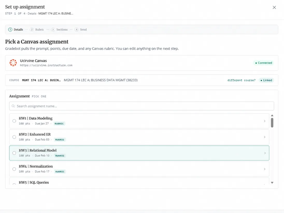Viewport: 284px width, 213px height.
Task: Click the RUBRIC tag on HW4
Action: tap(60, 172)
